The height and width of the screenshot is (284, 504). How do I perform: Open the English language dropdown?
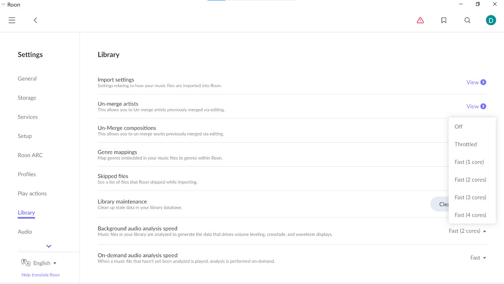[44, 263]
